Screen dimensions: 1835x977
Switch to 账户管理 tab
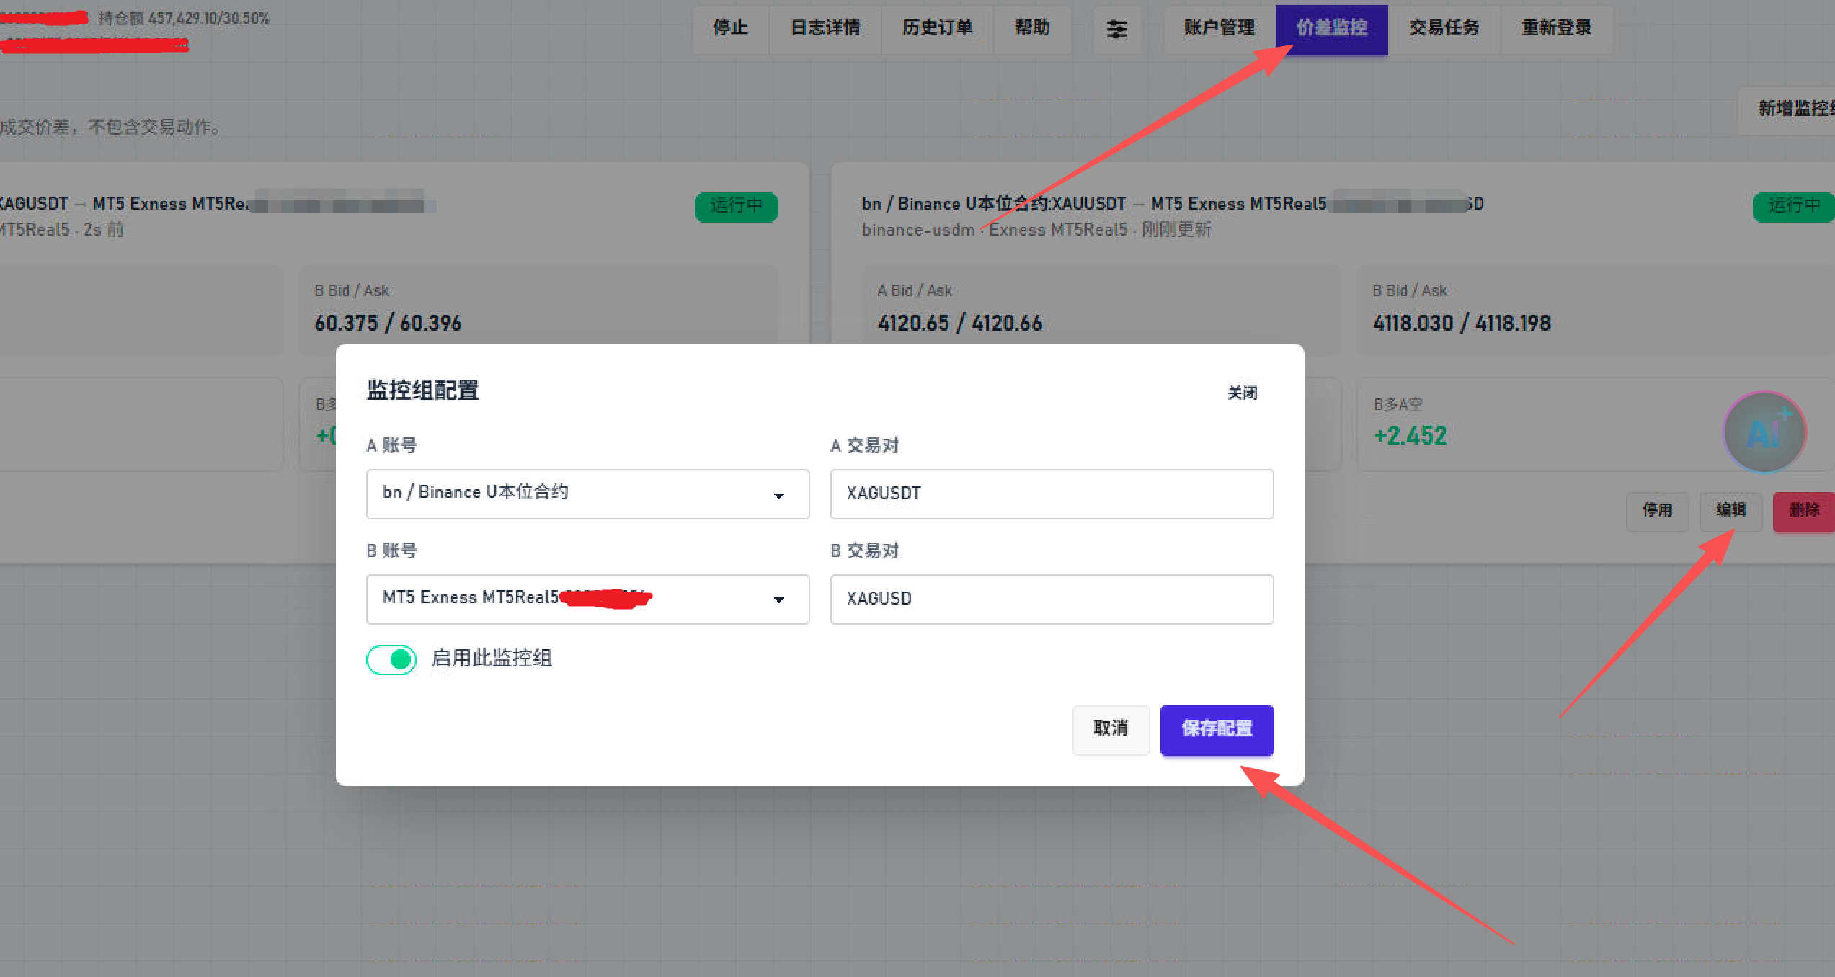[1219, 29]
